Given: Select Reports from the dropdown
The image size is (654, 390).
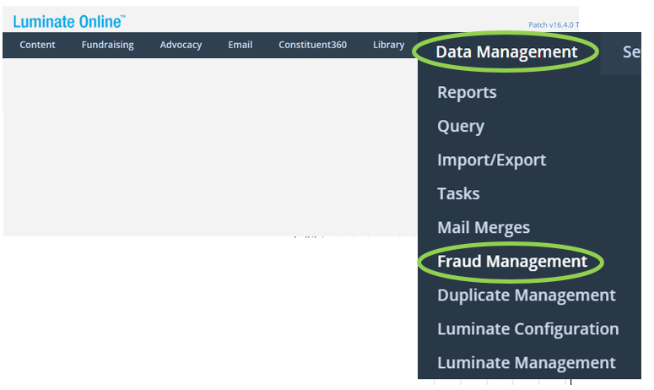Looking at the screenshot, I should click(x=467, y=92).
